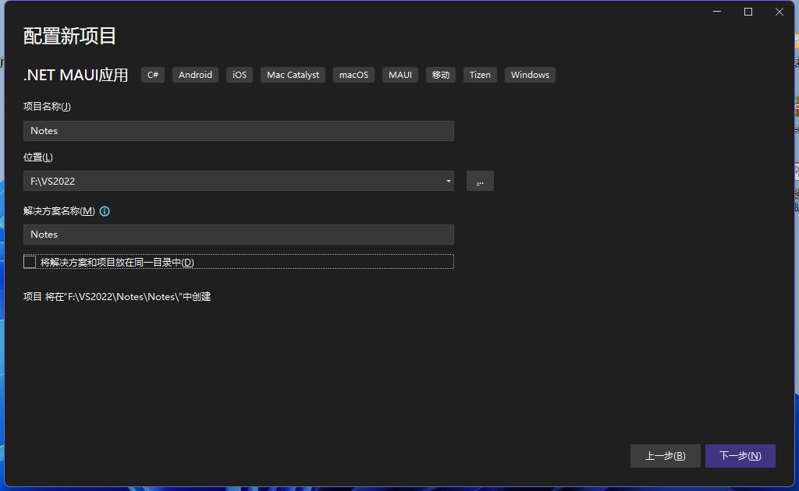Screen dimensions: 799x491
Task: Close the configure project dialog
Action: [x=779, y=12]
